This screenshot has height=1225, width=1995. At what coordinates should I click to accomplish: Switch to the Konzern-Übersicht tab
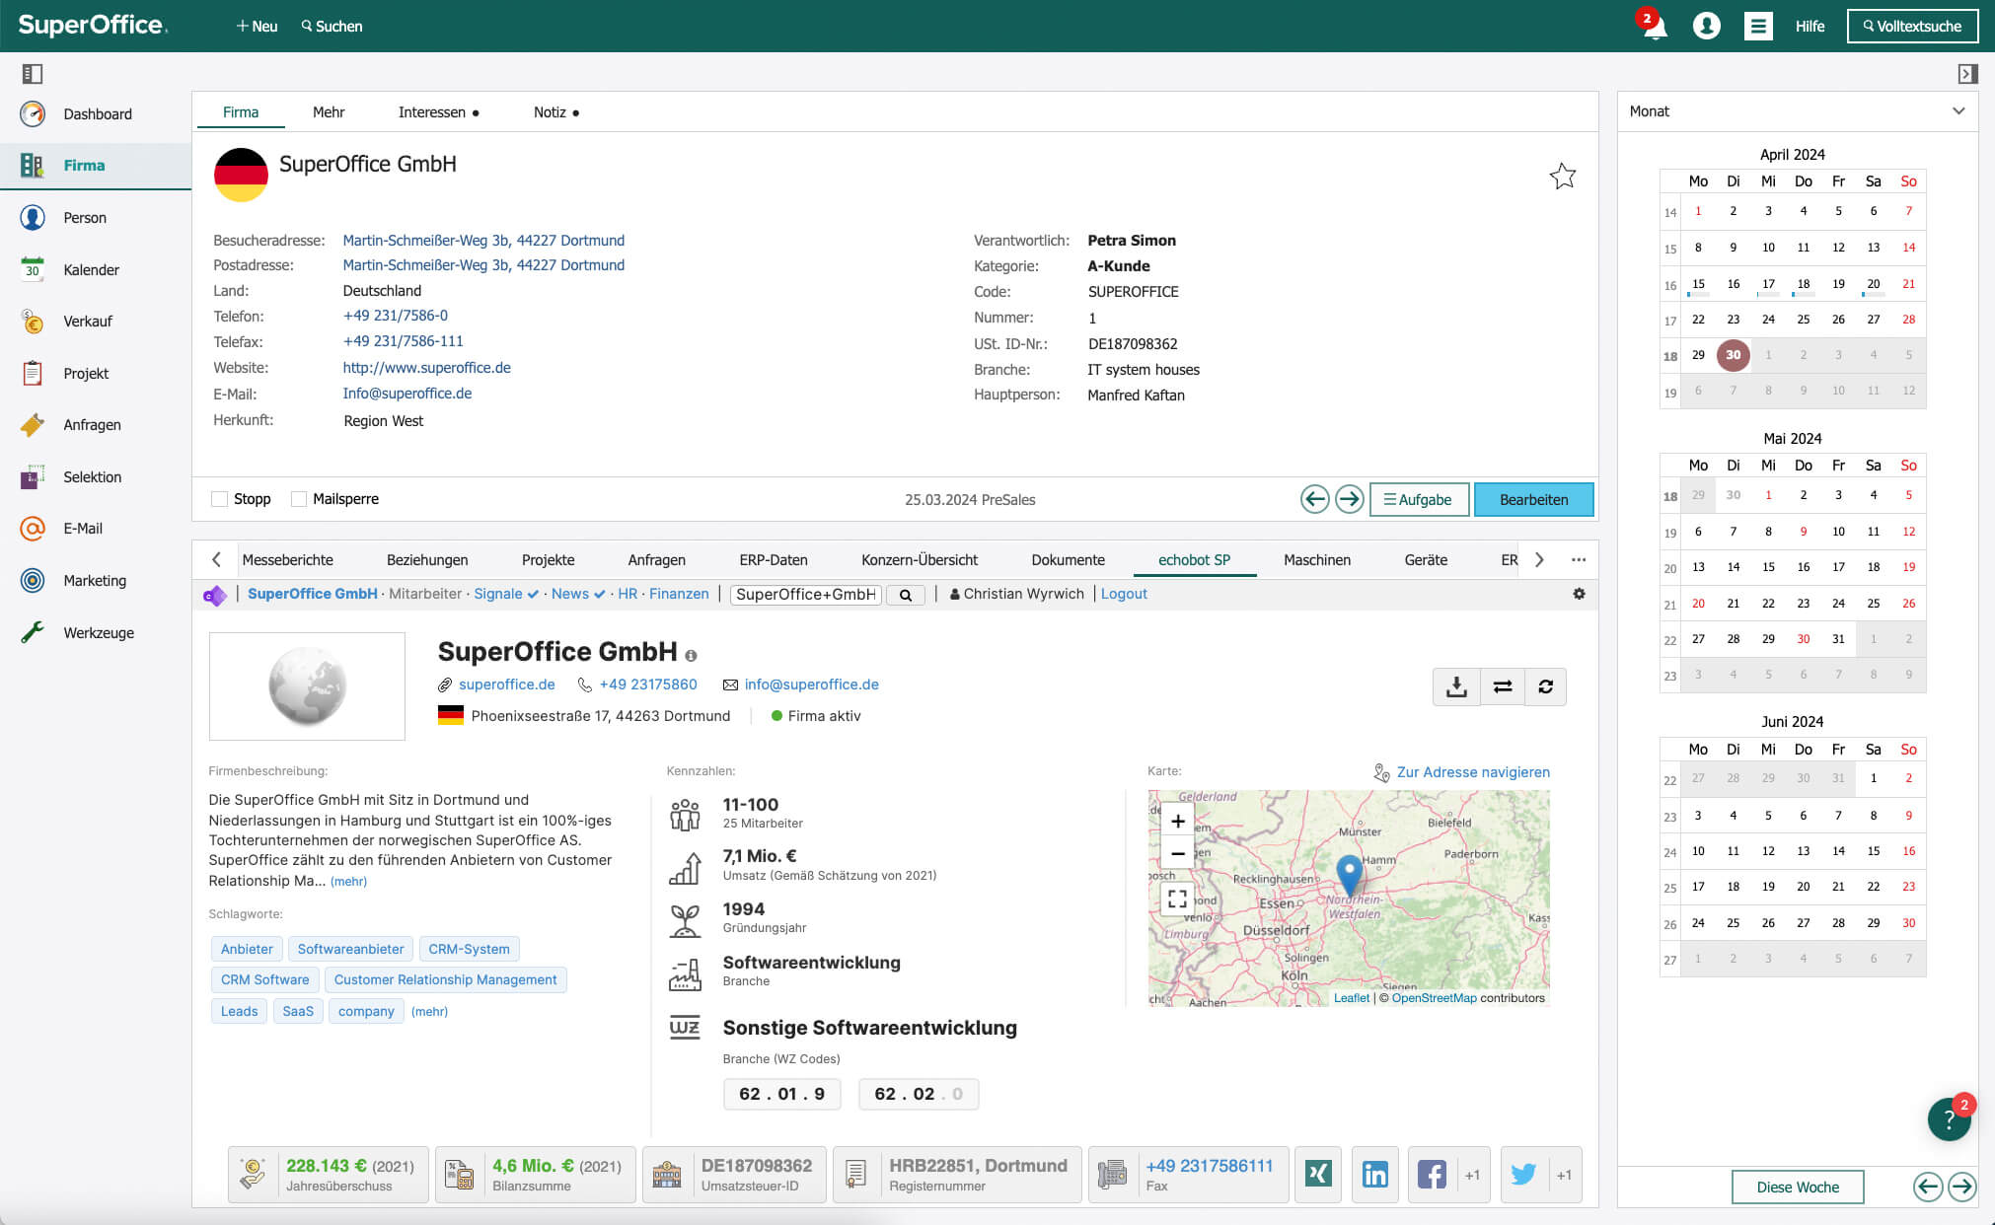918,559
